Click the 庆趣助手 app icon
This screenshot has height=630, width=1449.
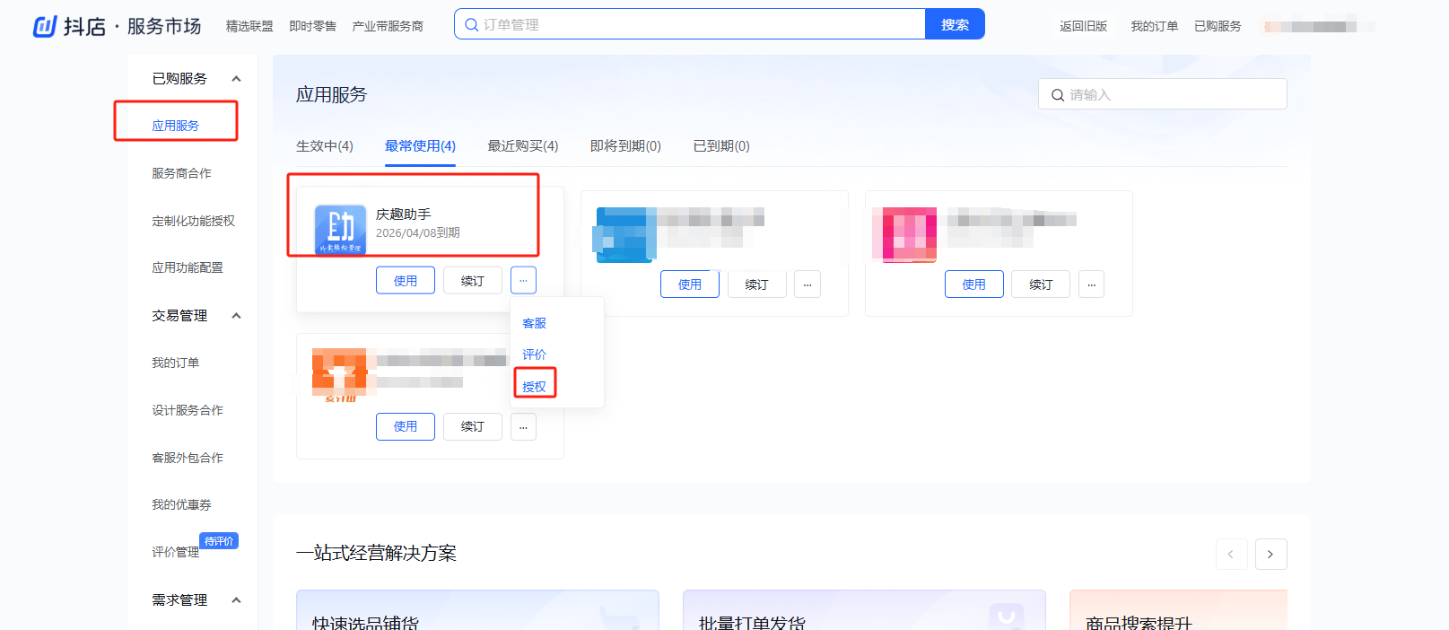coord(340,230)
